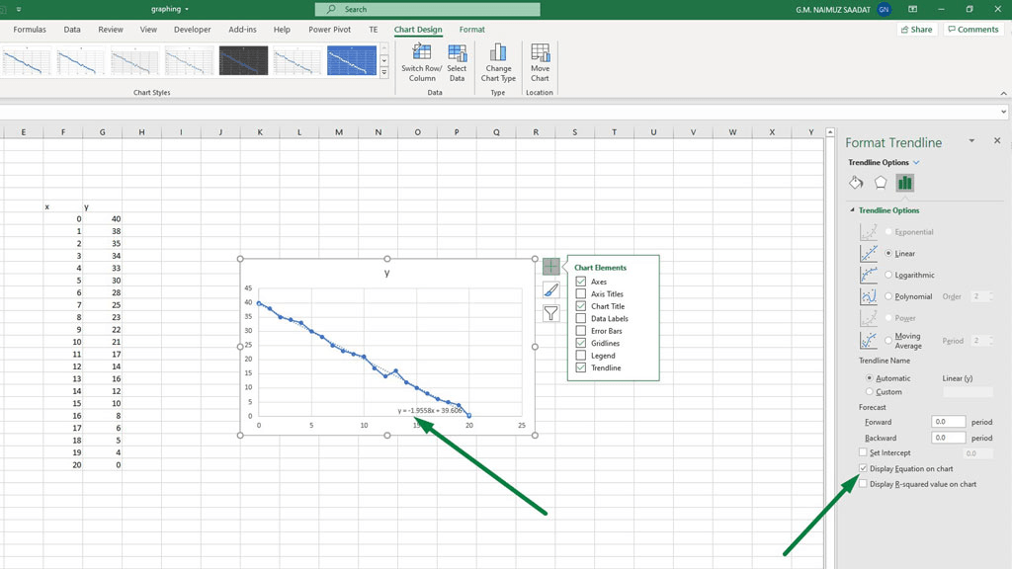The width and height of the screenshot is (1012, 569).
Task: Expand Trendline Options dropdown chevron
Action: [x=916, y=163]
